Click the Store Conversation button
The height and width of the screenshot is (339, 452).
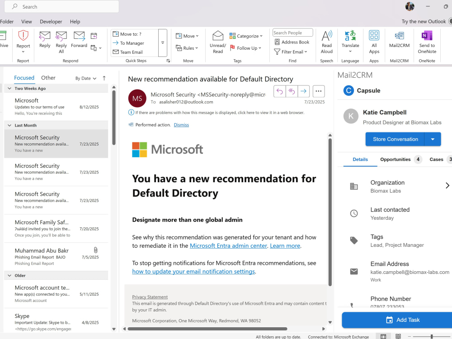(x=395, y=139)
